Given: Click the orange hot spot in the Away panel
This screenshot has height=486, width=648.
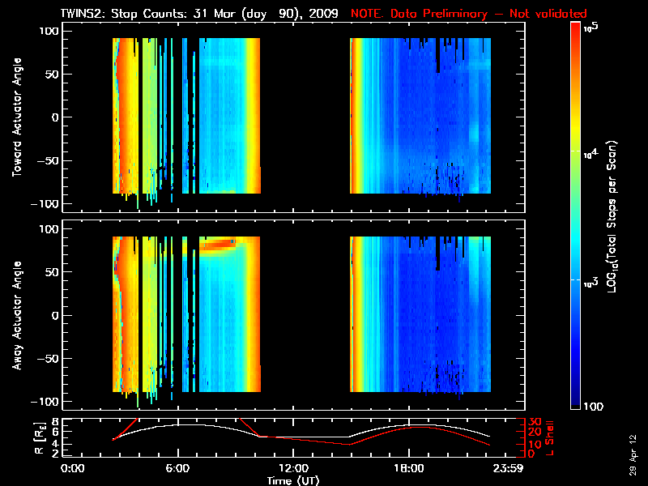Looking at the screenshot, I should coord(217,243).
